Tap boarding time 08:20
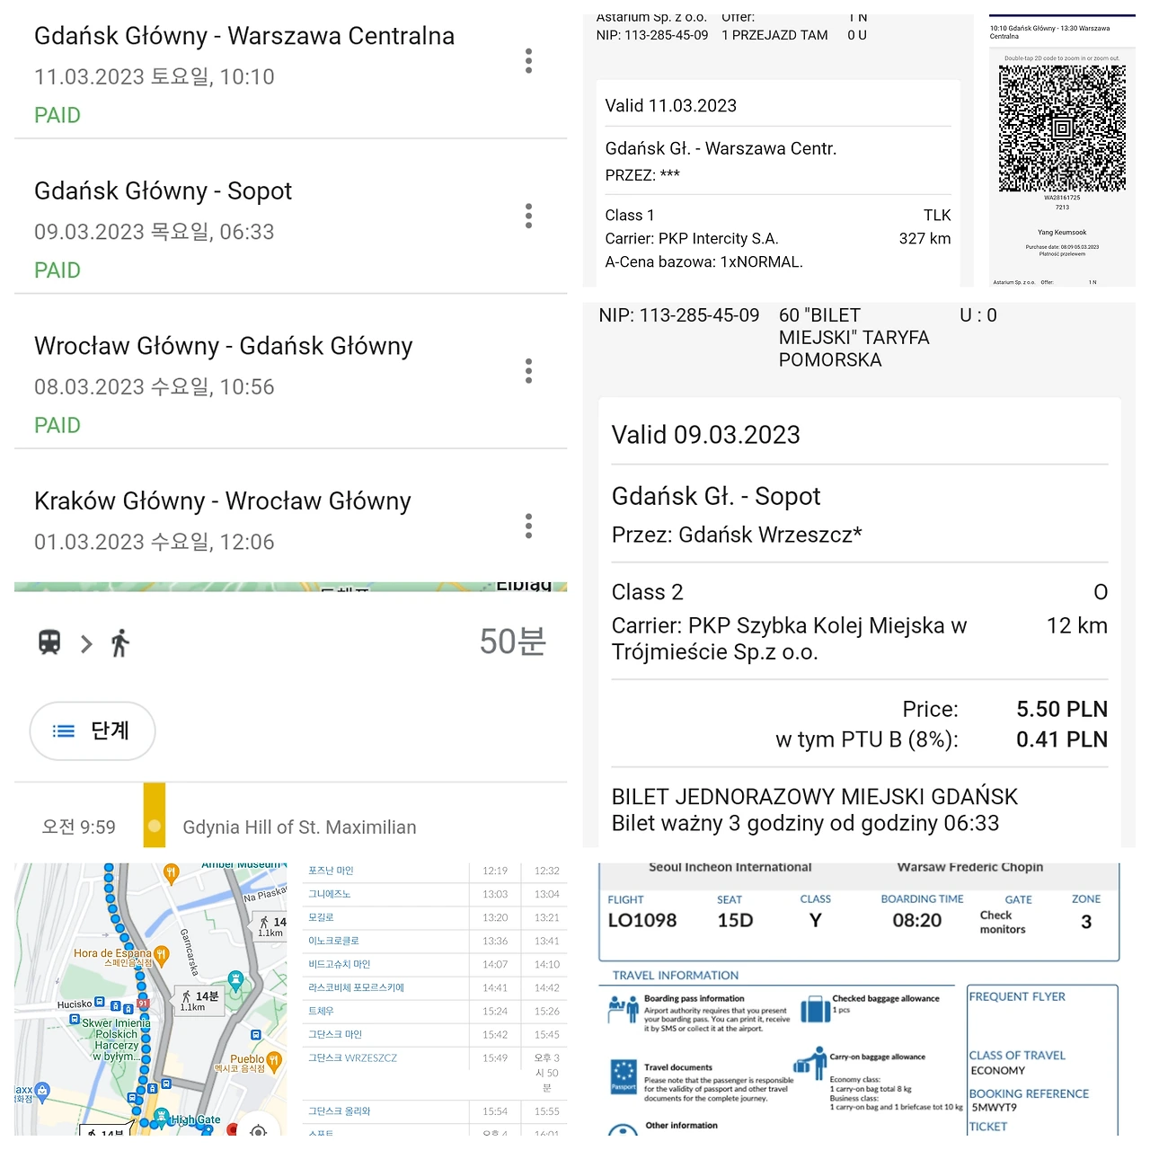The image size is (1150, 1150). [917, 920]
